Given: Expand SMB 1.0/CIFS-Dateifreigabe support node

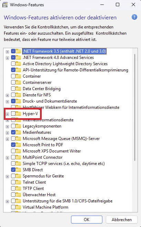Looking at the screenshot, I should tap(7, 201).
